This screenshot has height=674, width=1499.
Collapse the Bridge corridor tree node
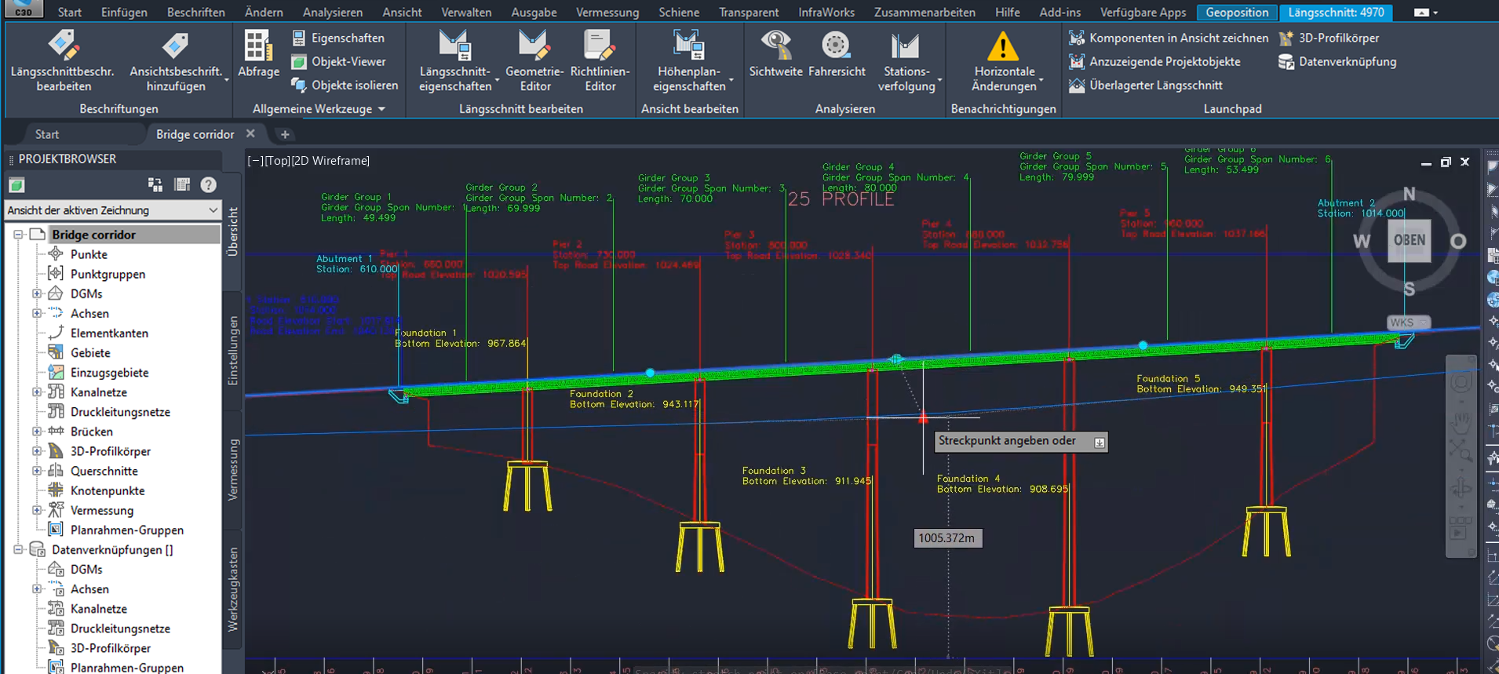18,235
